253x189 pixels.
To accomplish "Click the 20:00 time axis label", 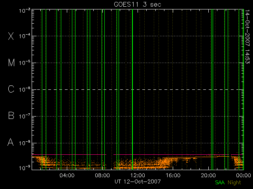I will coord(208,175).
